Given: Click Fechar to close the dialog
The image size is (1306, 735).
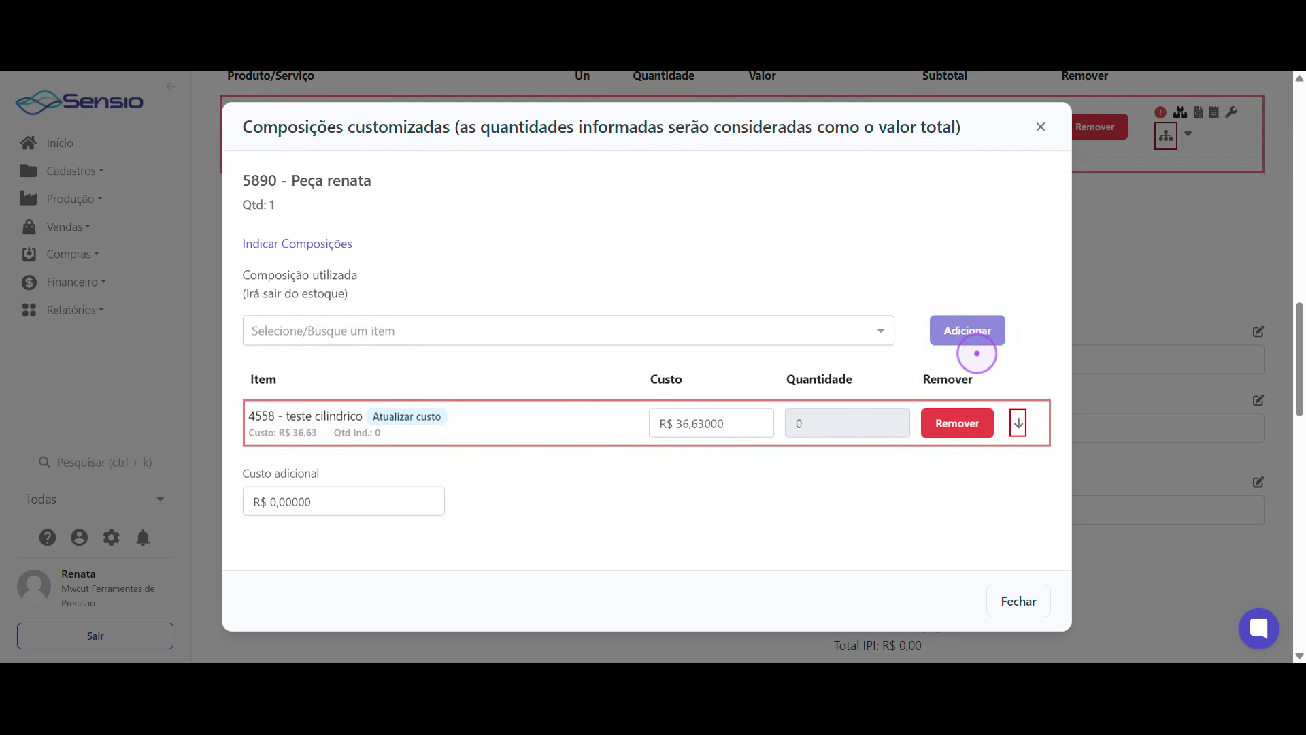Looking at the screenshot, I should coord(1018,602).
